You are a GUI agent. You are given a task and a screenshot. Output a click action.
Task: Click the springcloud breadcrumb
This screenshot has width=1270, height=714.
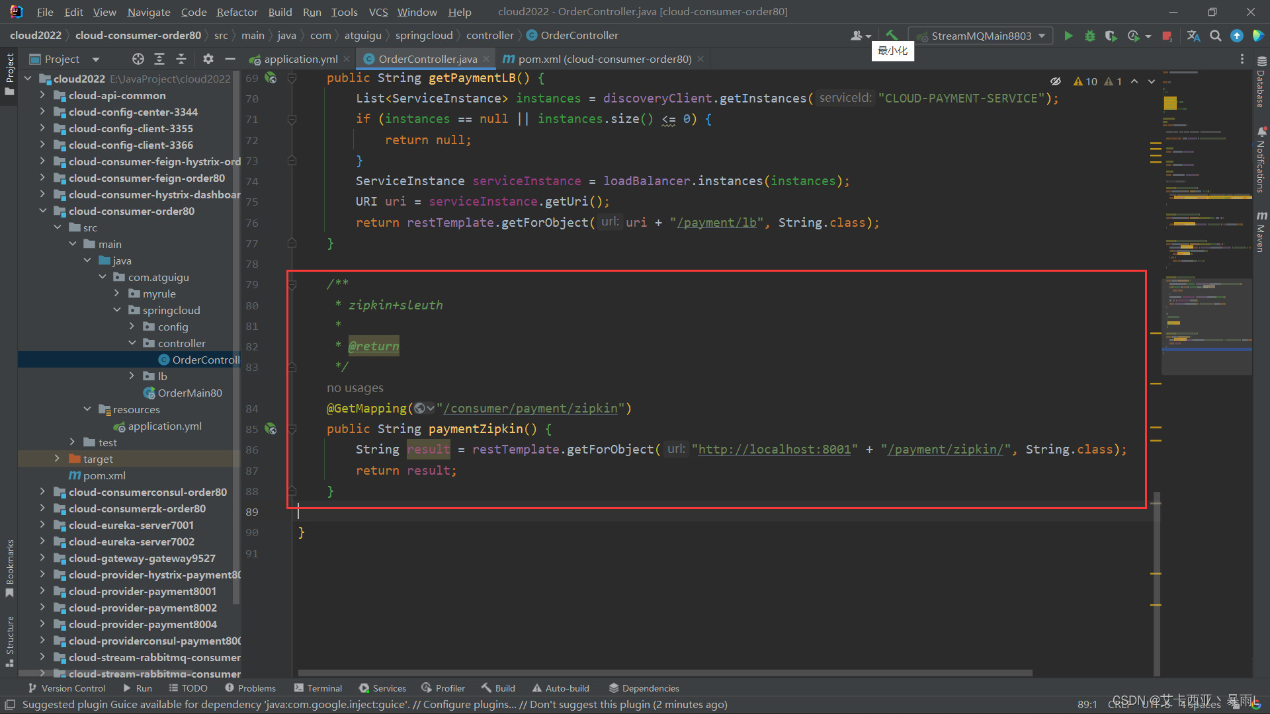click(424, 36)
